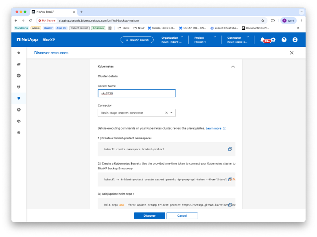Open a new browser tab
Image resolution: width=317 pixels, height=237 pixels.
pyautogui.click(x=81, y=12)
